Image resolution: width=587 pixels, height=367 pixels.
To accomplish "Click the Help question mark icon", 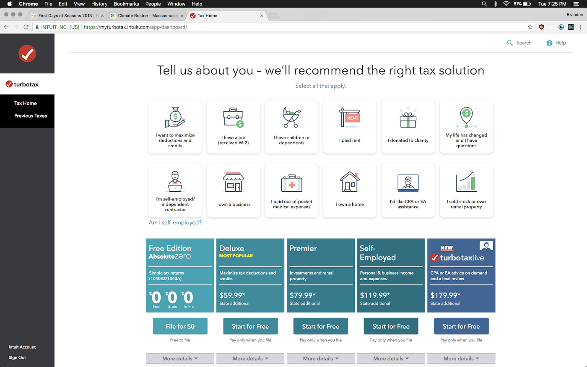I will pos(549,43).
